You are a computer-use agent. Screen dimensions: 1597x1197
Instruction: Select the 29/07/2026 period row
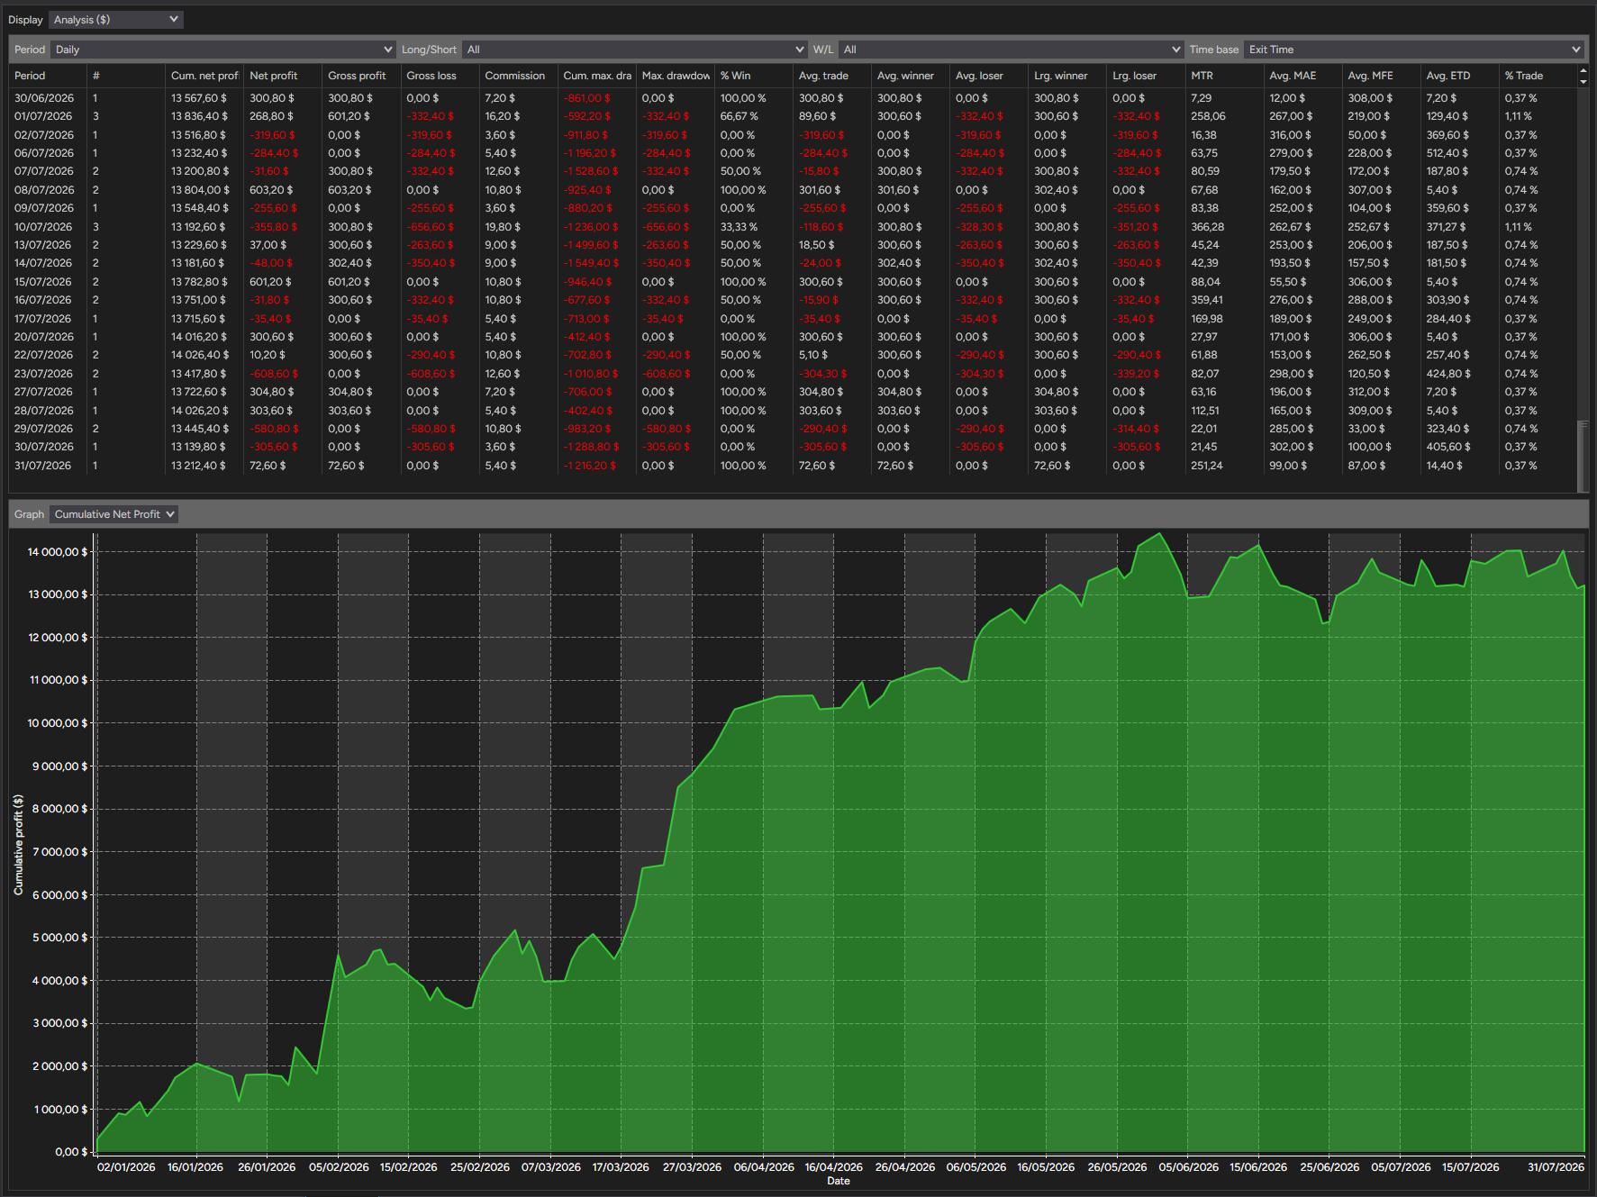[x=793, y=429]
